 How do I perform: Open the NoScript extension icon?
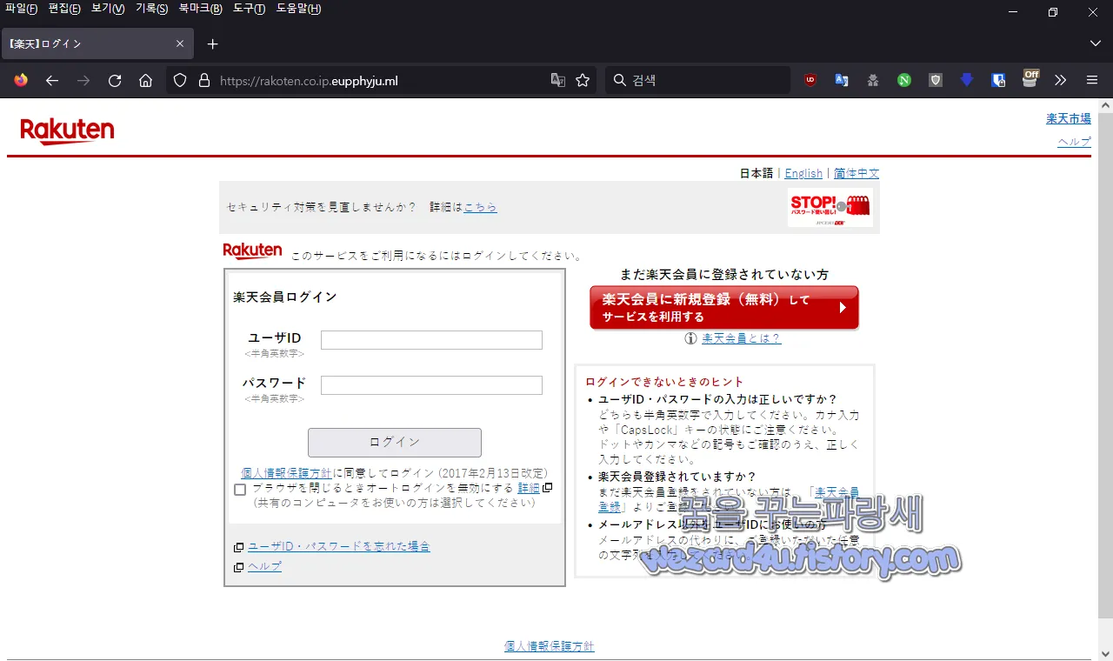coord(903,80)
